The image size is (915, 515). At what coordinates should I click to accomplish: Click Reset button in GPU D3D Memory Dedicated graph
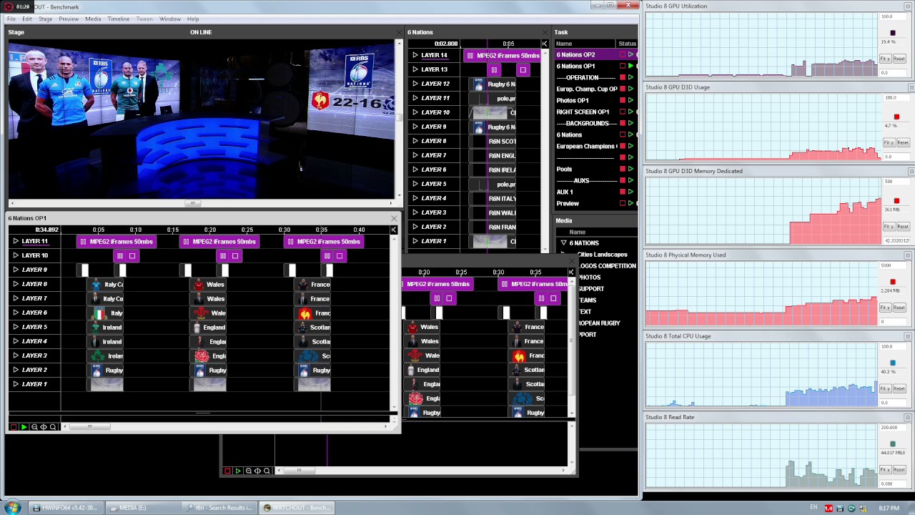(x=903, y=226)
